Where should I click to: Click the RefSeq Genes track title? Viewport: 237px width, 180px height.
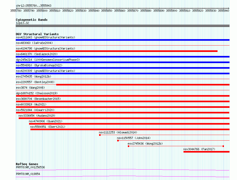point(27,164)
